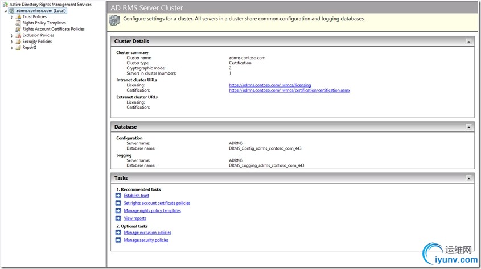Click the arrow icon beside Establish trust
The image size is (481, 269).
point(118,196)
